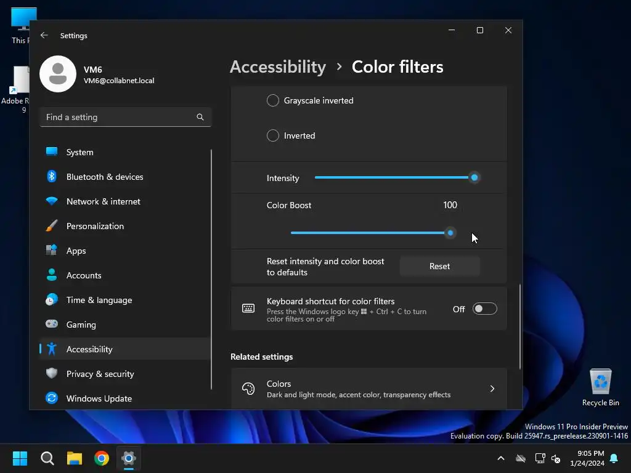Image resolution: width=631 pixels, height=473 pixels.
Task: Open the VM6 user profile picture
Action: click(x=58, y=74)
